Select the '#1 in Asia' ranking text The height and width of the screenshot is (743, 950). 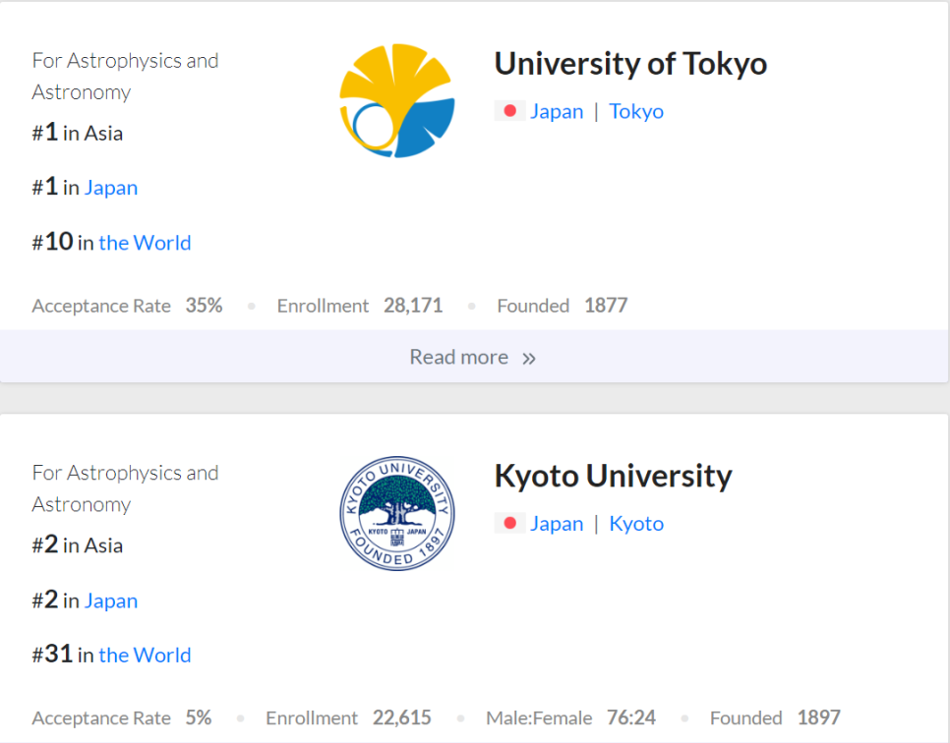click(78, 133)
